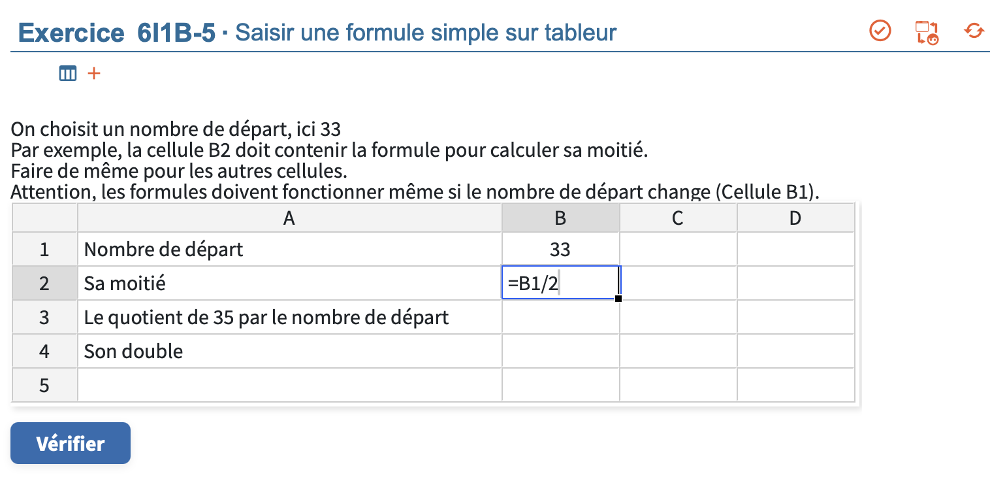
Task: Click column C header
Action: [678, 218]
